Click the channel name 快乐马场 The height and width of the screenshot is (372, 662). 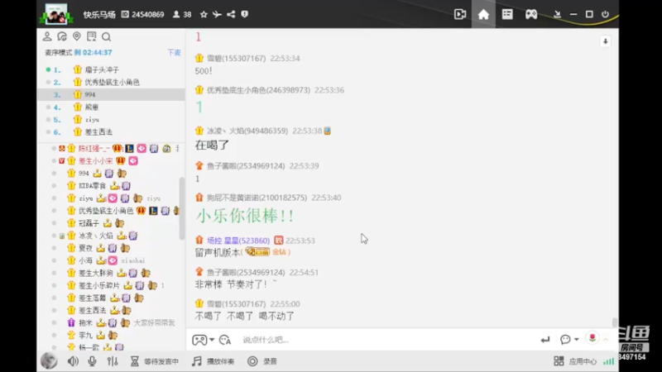coord(99,14)
